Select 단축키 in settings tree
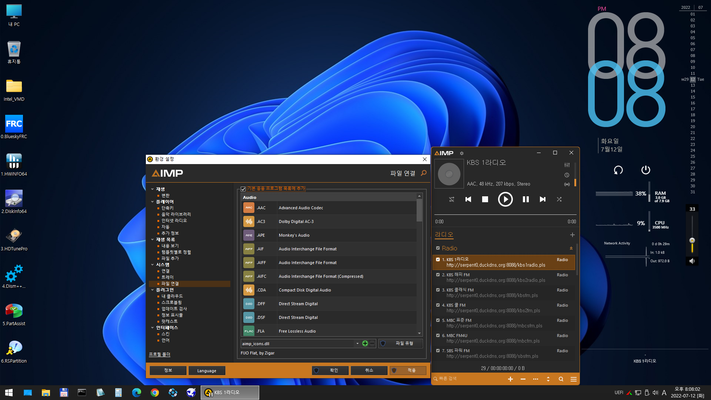The height and width of the screenshot is (400, 711). tap(167, 208)
